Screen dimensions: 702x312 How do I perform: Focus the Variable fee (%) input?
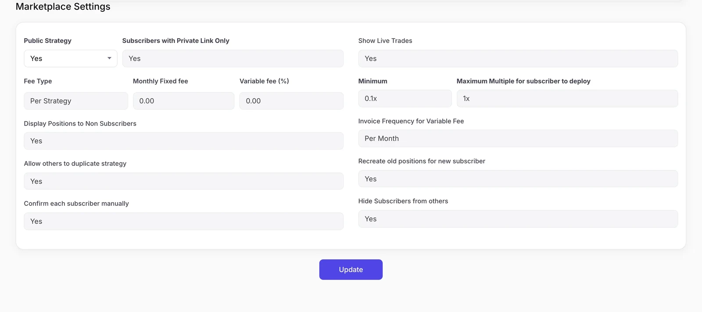tap(291, 101)
